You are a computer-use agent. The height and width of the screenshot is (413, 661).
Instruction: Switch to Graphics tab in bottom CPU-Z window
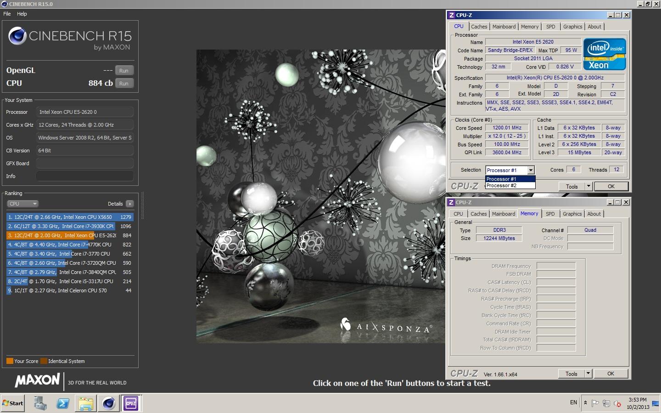[572, 214]
